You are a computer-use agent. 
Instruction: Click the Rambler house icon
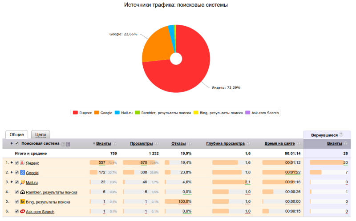(x=22, y=192)
